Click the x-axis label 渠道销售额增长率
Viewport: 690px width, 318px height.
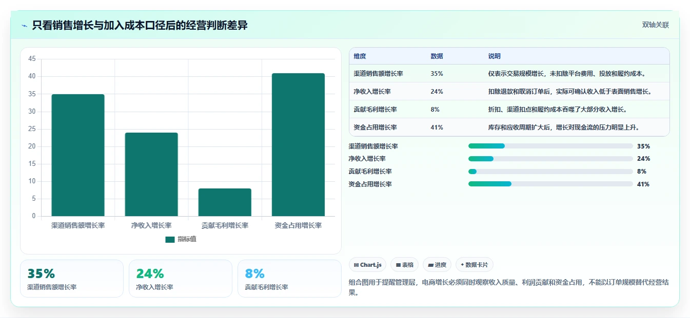78,225
